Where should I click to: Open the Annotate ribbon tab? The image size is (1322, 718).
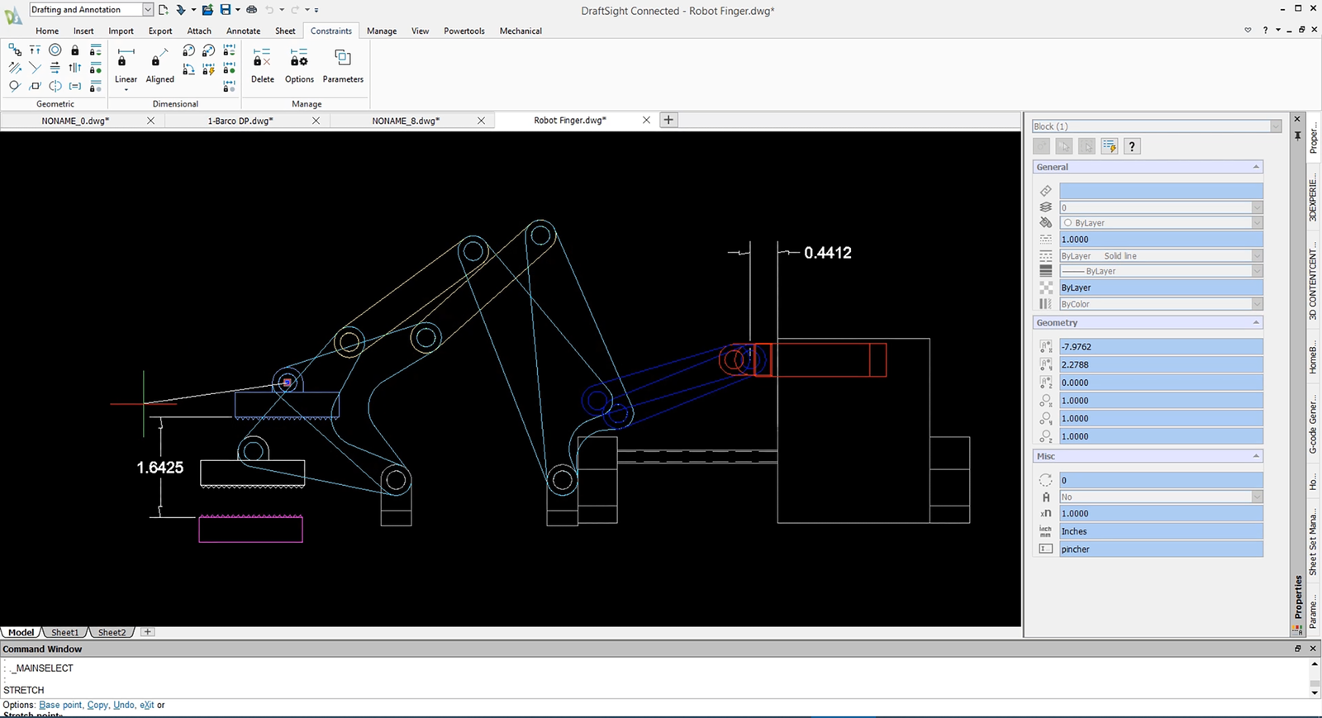(243, 31)
